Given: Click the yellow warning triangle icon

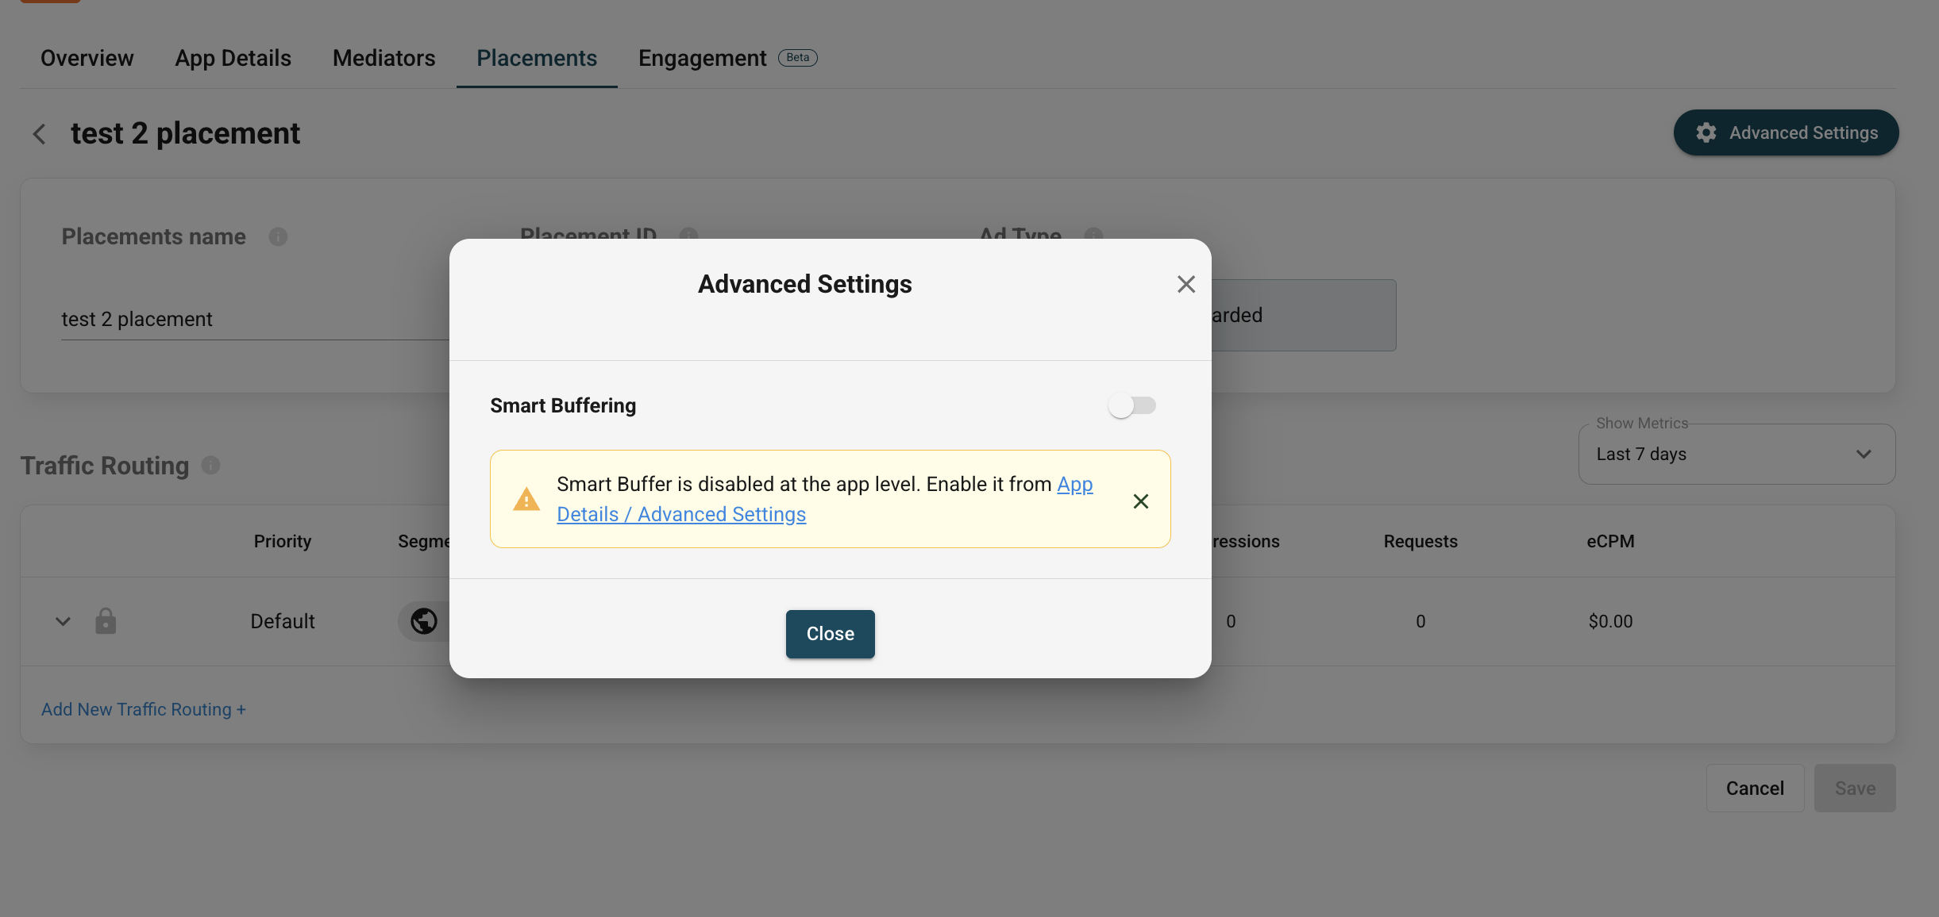Looking at the screenshot, I should [526, 500].
